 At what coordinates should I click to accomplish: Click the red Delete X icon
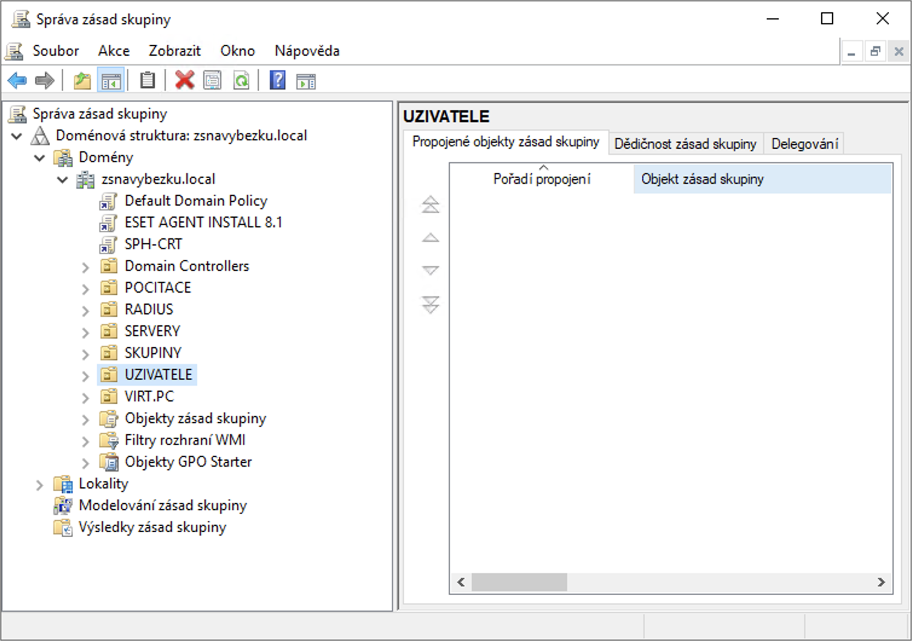pyautogui.click(x=184, y=80)
